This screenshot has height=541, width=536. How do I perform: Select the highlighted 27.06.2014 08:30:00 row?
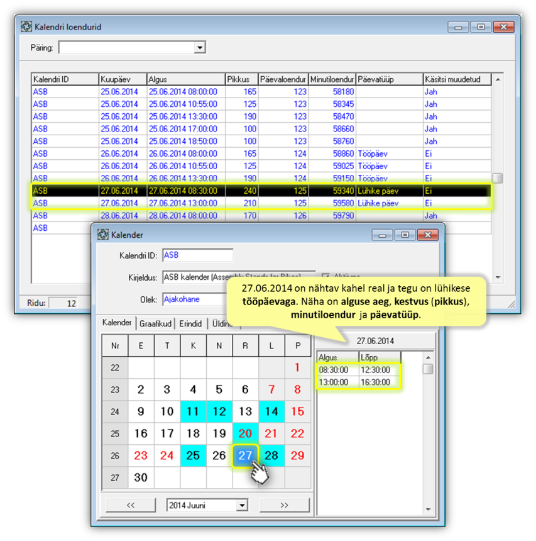pos(261,191)
